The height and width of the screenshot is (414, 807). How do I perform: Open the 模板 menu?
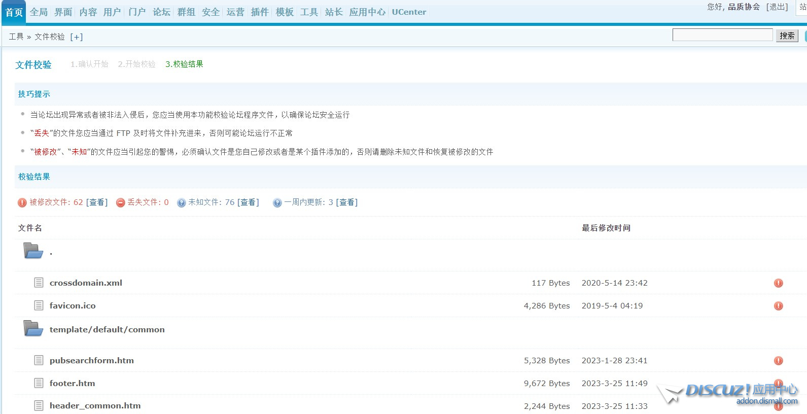285,12
